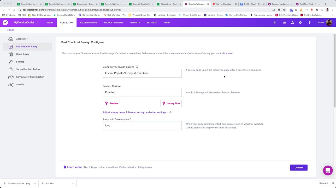The height and width of the screenshot is (188, 336).
Task: Open the Are you in Development dropdown
Action: point(142,126)
